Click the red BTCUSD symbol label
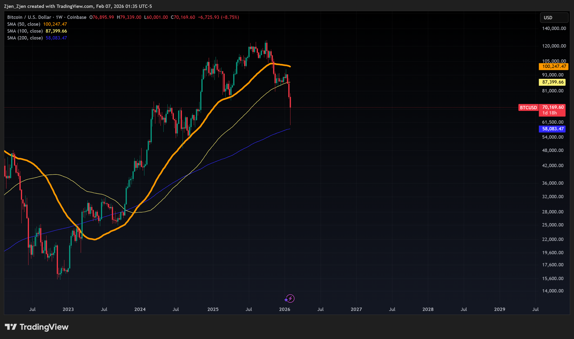This screenshot has width=574, height=339. 528,108
